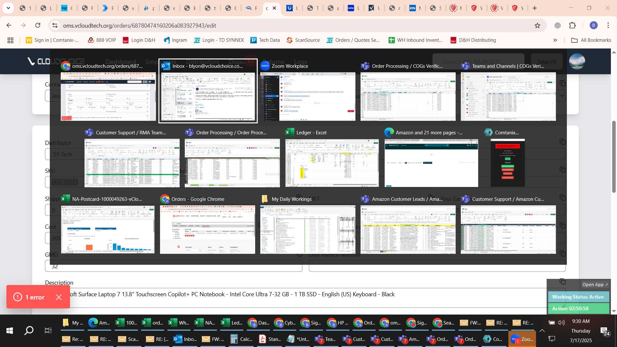
Task: Dismiss the 1 error notification
Action: click(59, 297)
